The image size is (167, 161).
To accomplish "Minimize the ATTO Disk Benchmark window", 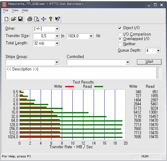I will 149,5.
